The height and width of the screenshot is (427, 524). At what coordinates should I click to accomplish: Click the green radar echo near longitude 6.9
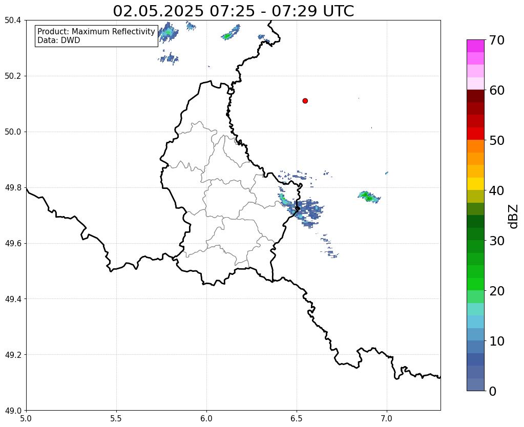(369, 197)
